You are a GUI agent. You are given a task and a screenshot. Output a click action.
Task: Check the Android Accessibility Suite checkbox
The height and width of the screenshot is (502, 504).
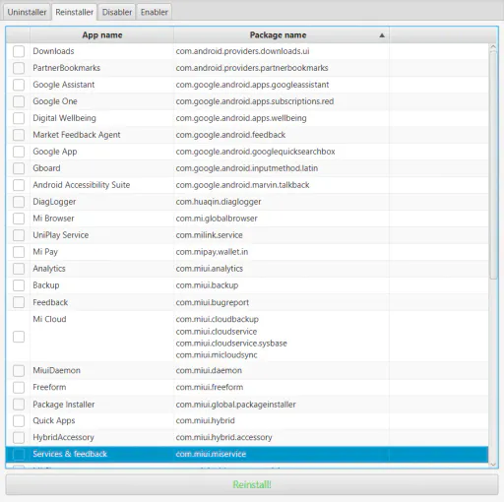19,185
